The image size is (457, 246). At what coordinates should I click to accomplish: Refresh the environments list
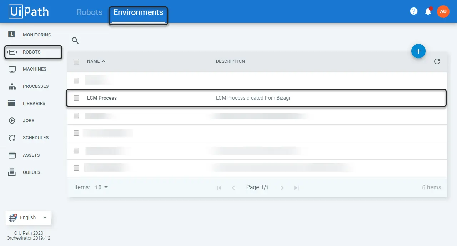pyautogui.click(x=437, y=61)
